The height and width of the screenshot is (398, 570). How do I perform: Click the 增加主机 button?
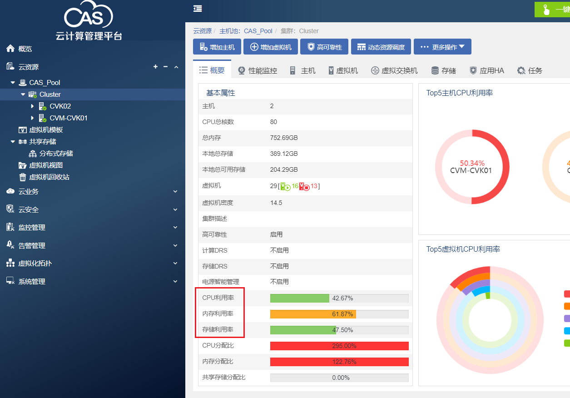click(217, 47)
